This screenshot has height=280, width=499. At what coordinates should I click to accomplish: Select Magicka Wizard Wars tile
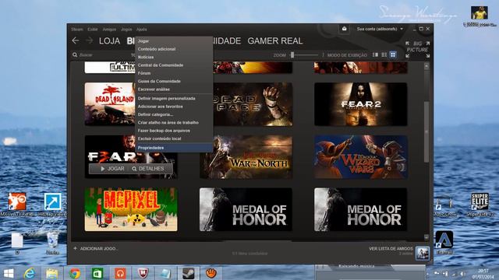tap(360, 157)
